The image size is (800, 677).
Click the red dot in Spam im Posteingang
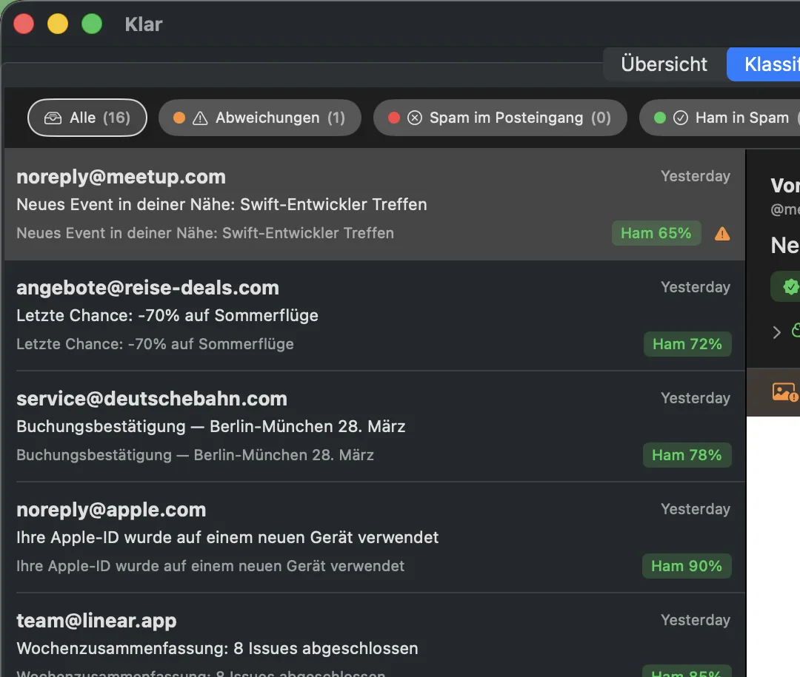(394, 118)
